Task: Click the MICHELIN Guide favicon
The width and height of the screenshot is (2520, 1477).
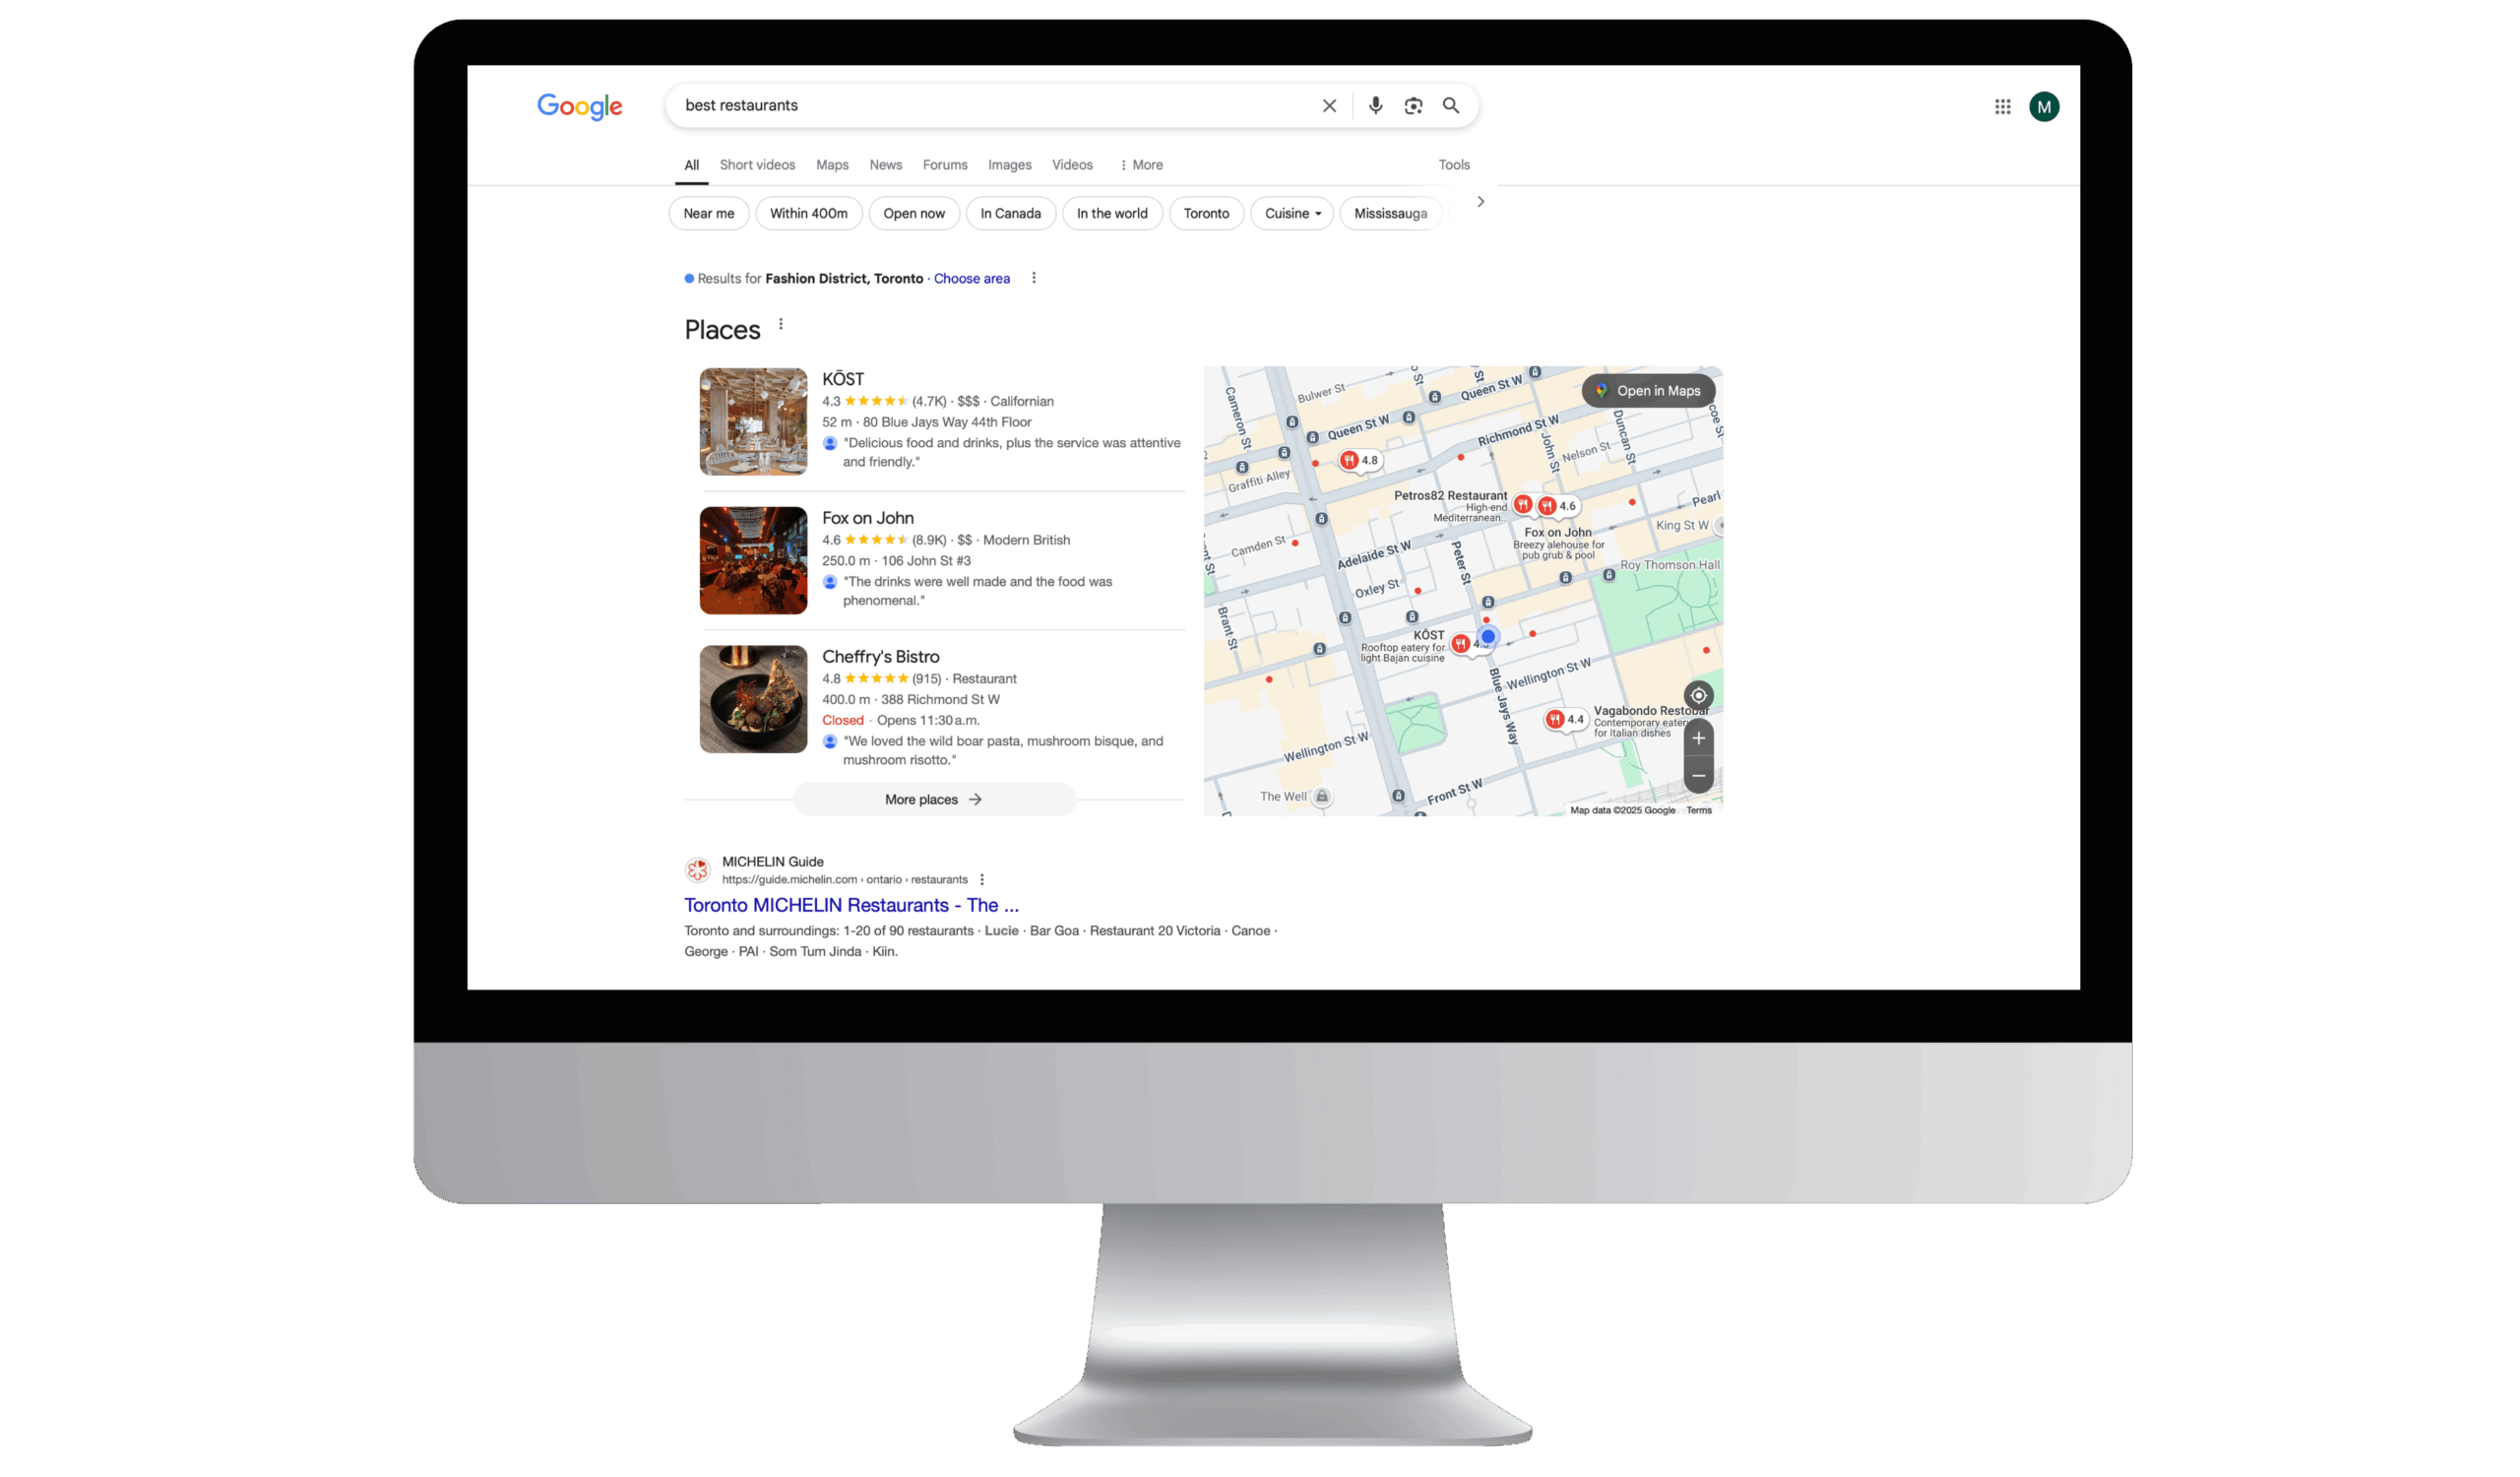Action: click(x=698, y=870)
